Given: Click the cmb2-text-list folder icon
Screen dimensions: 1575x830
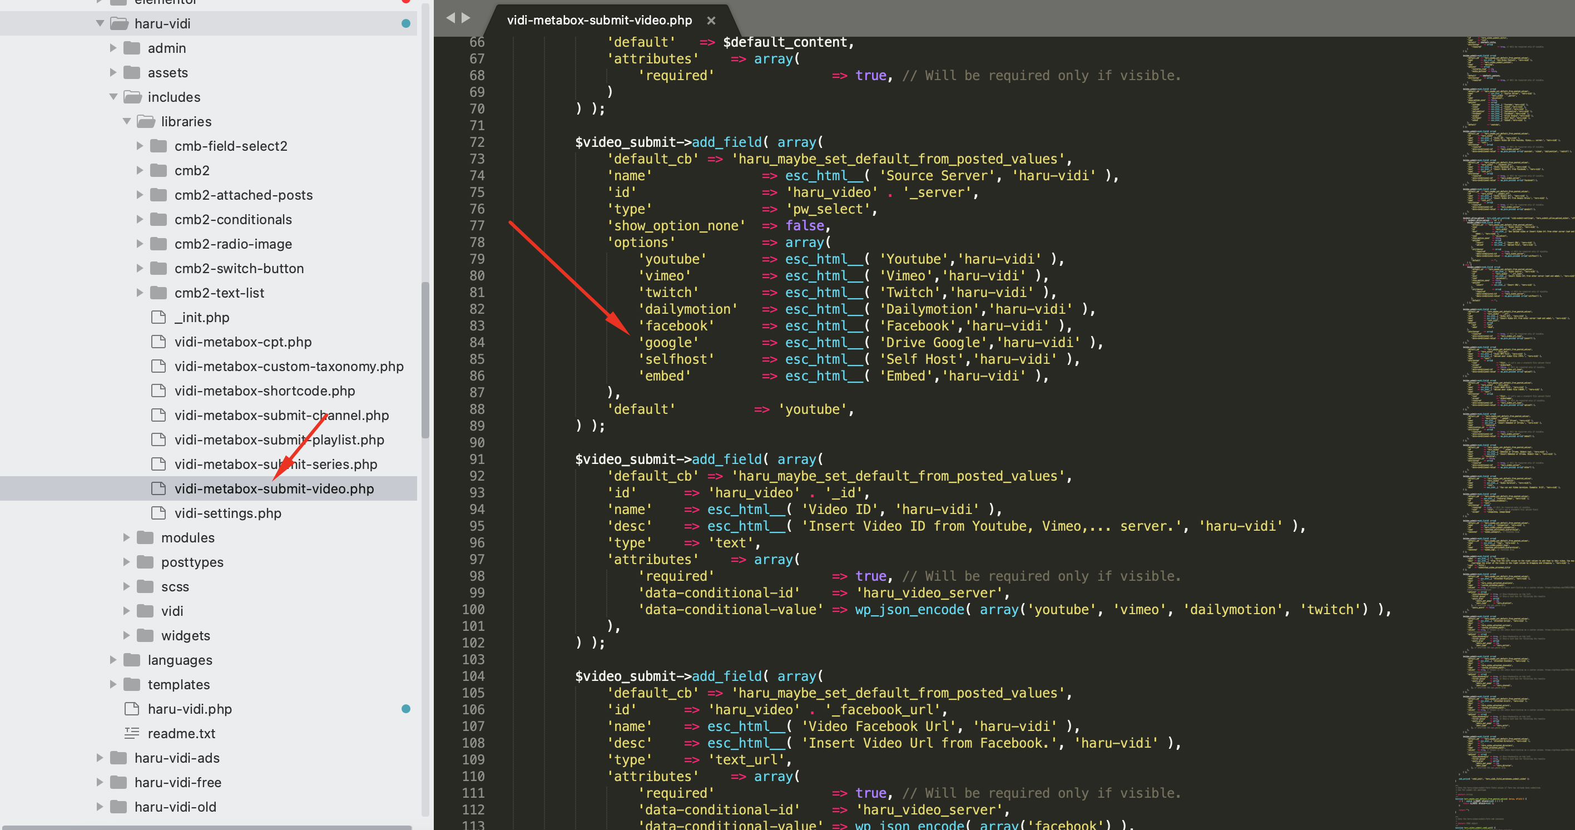Looking at the screenshot, I should (159, 293).
